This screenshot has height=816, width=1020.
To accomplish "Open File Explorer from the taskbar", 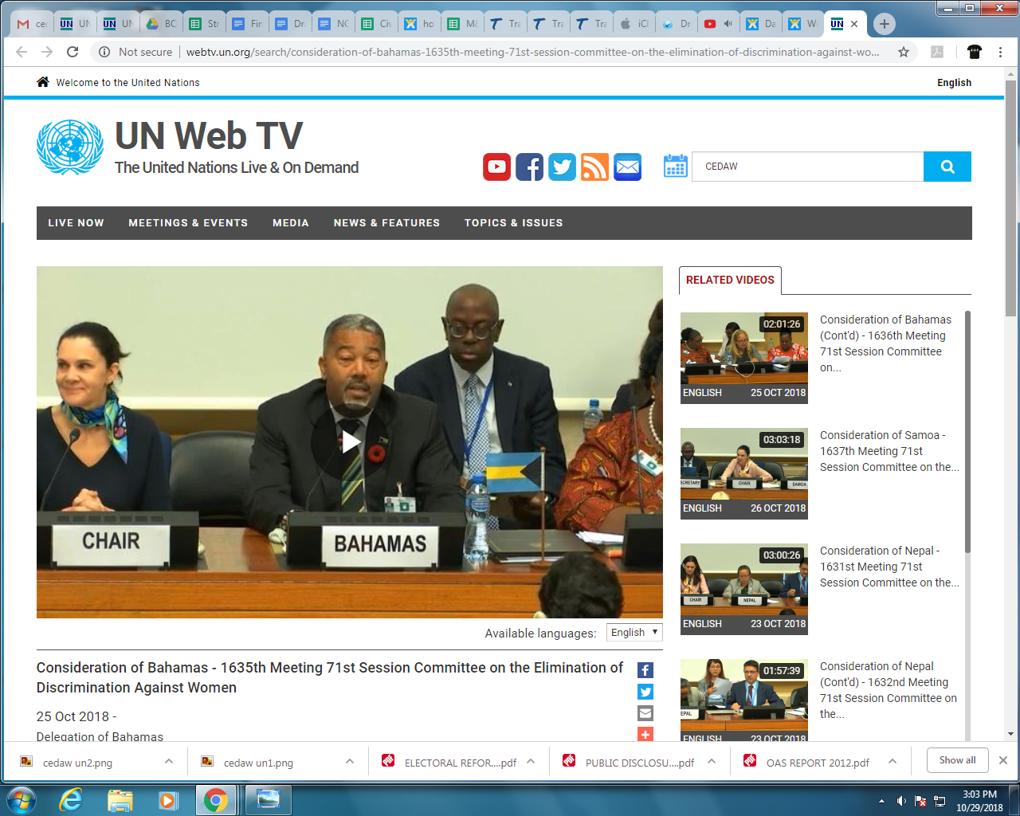I will (x=120, y=799).
